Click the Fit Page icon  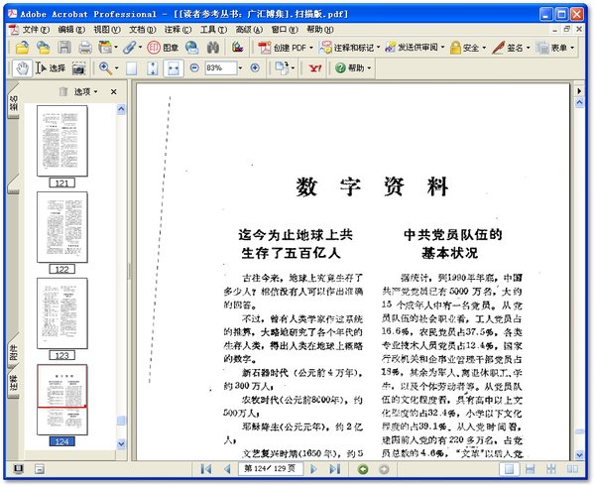tap(152, 68)
